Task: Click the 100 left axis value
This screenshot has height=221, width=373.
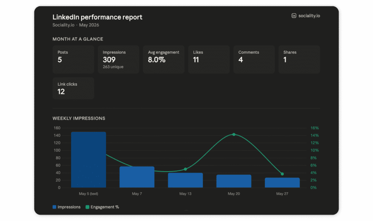Action: coord(57,150)
